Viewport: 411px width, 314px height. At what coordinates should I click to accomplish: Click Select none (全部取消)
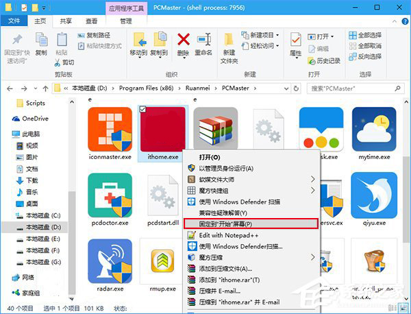tap(365, 46)
